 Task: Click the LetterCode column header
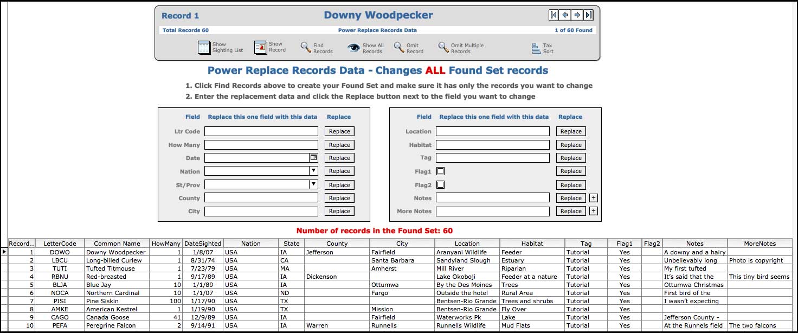[60, 244]
